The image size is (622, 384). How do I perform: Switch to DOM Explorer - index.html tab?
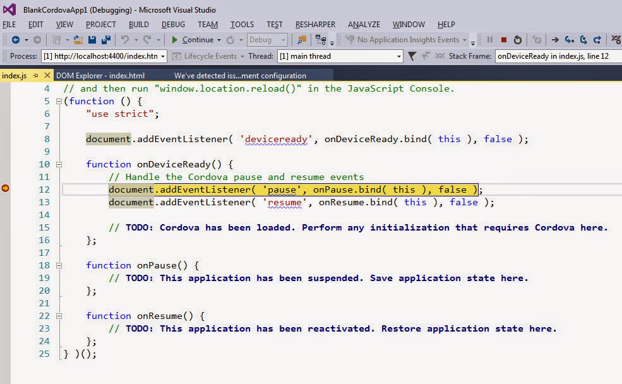tap(100, 75)
